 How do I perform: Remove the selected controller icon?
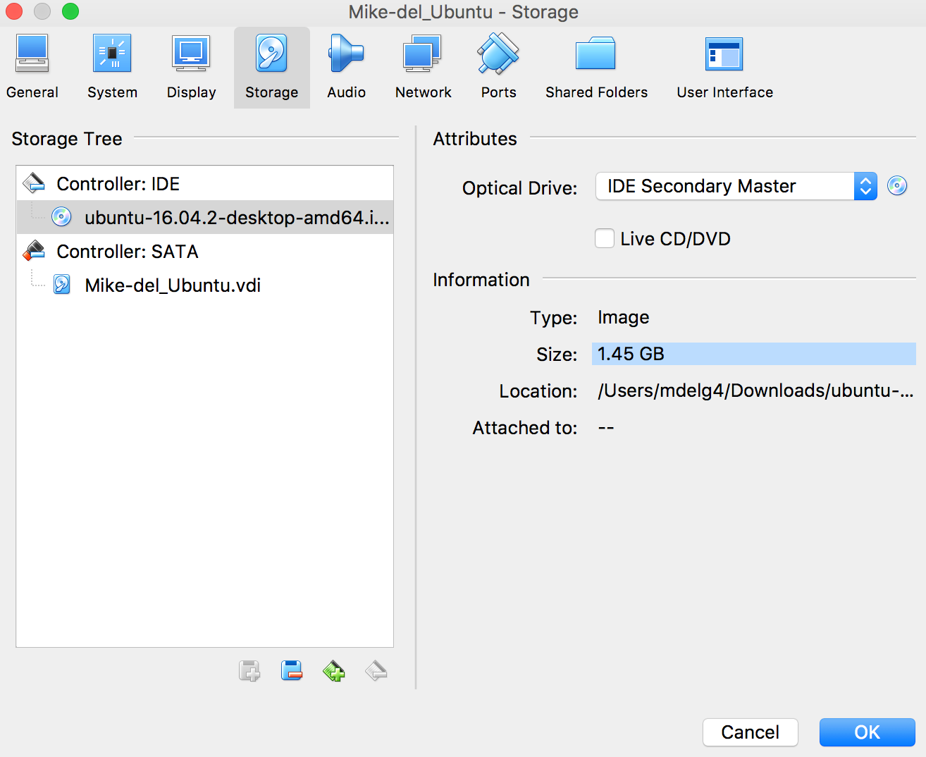(292, 671)
